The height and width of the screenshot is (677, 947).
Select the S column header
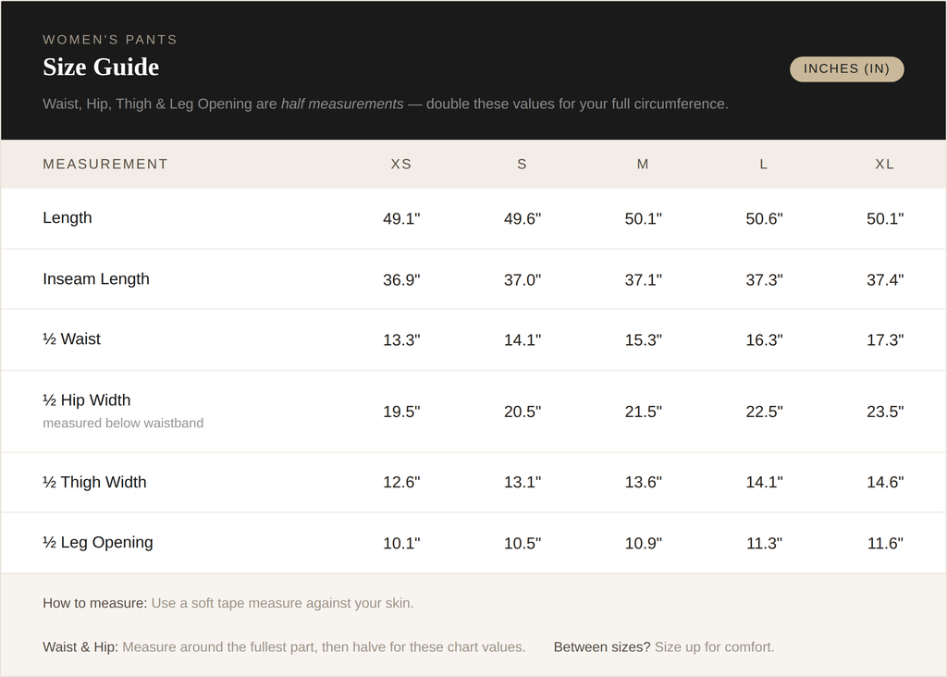[x=522, y=165]
